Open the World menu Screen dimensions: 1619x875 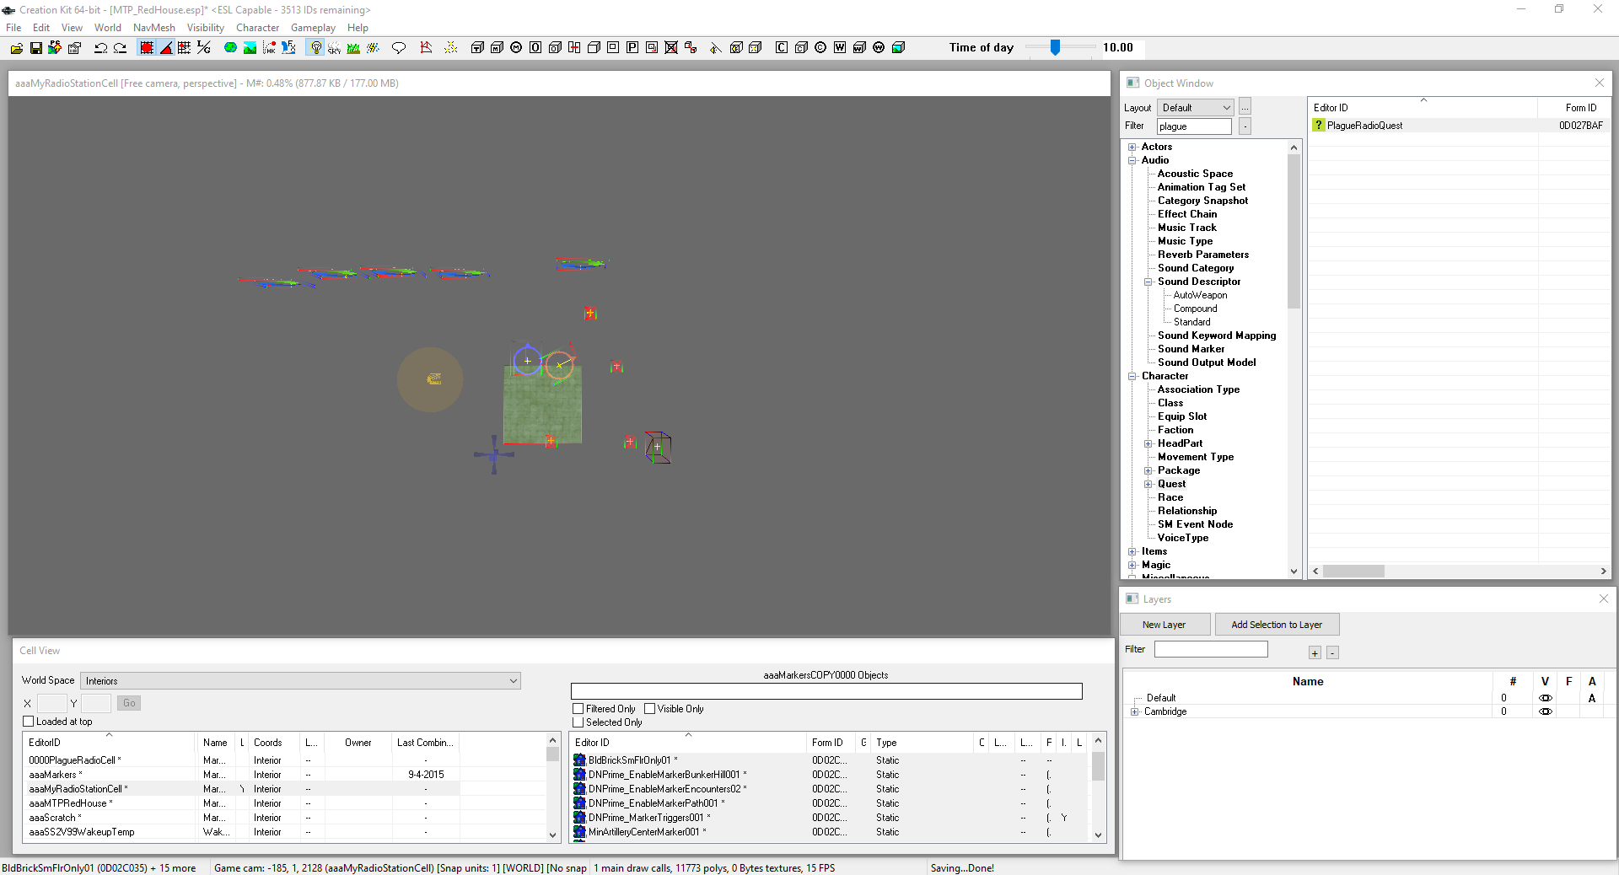108,28
